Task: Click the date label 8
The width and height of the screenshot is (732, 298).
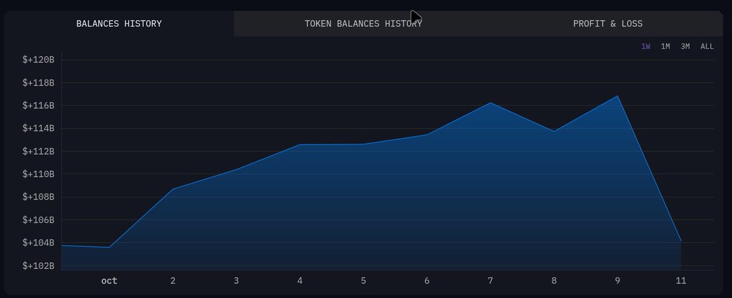Action: click(554, 281)
